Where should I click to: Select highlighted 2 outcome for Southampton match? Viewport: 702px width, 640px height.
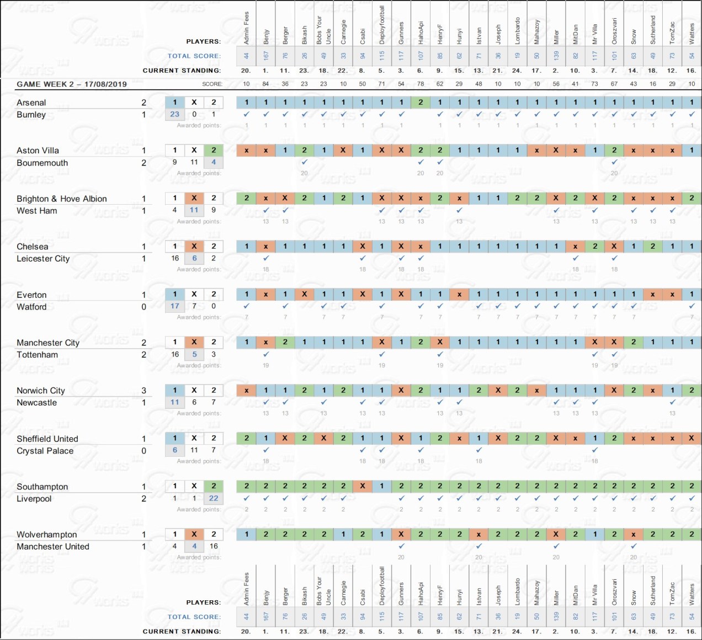tap(214, 486)
